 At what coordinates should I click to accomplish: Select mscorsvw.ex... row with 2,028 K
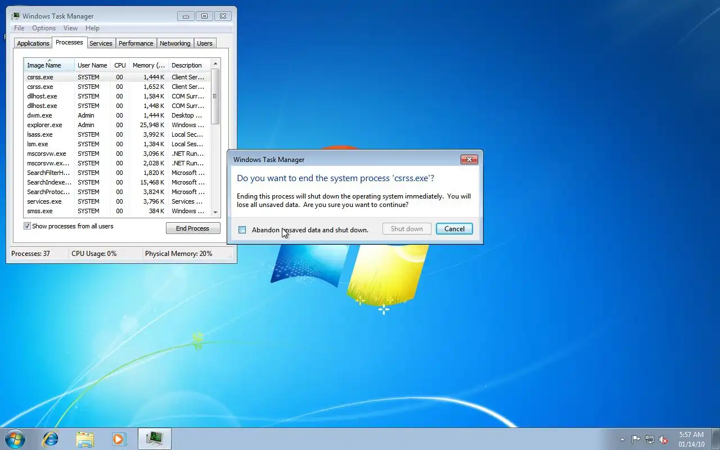[117, 163]
